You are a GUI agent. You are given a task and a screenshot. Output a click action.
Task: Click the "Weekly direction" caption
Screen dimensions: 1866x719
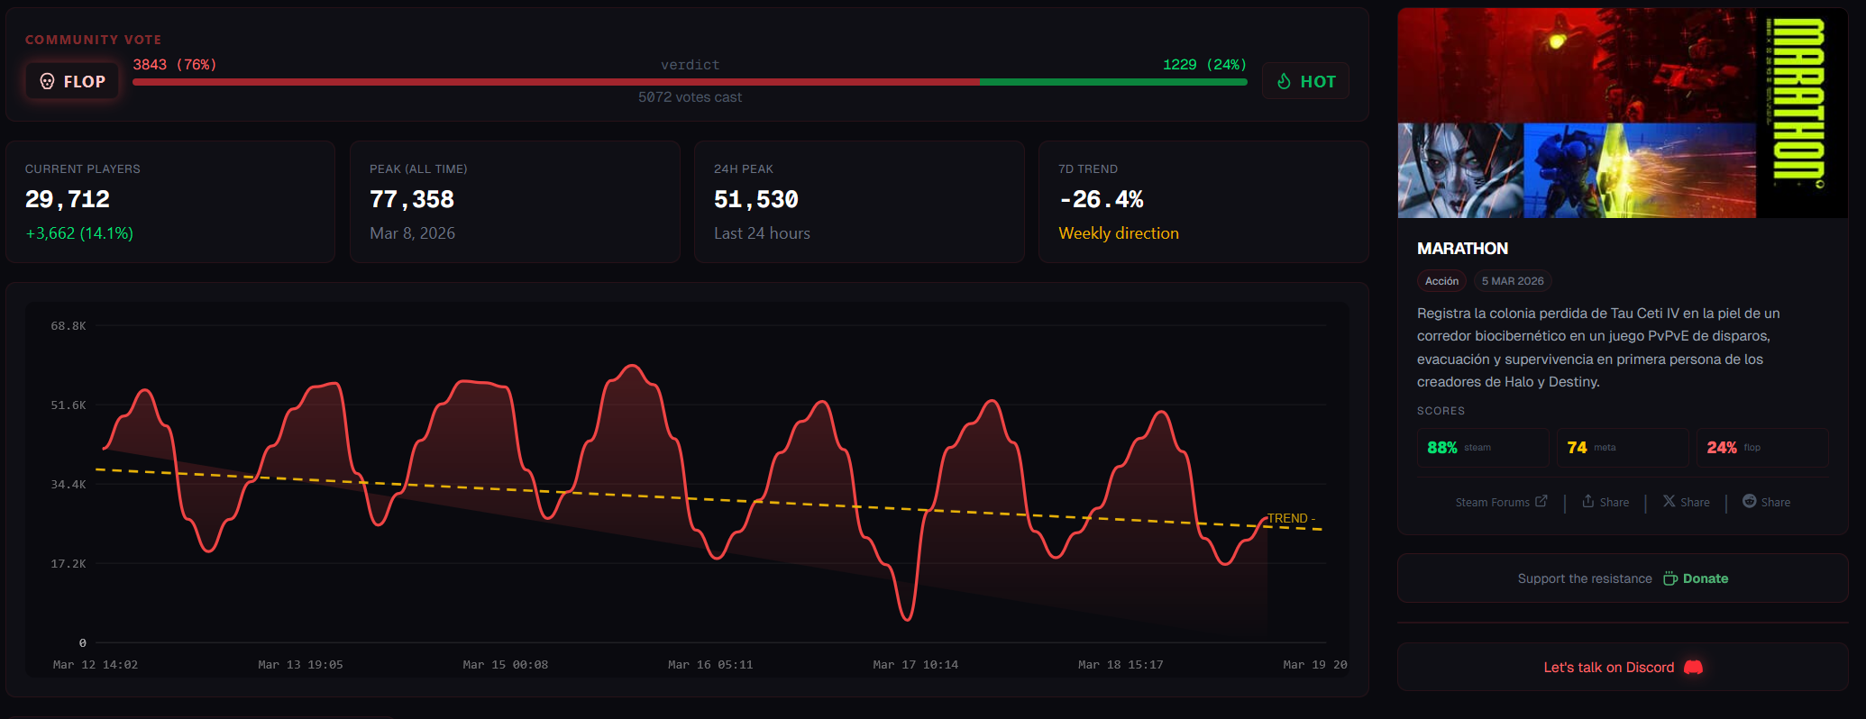pos(1119,233)
